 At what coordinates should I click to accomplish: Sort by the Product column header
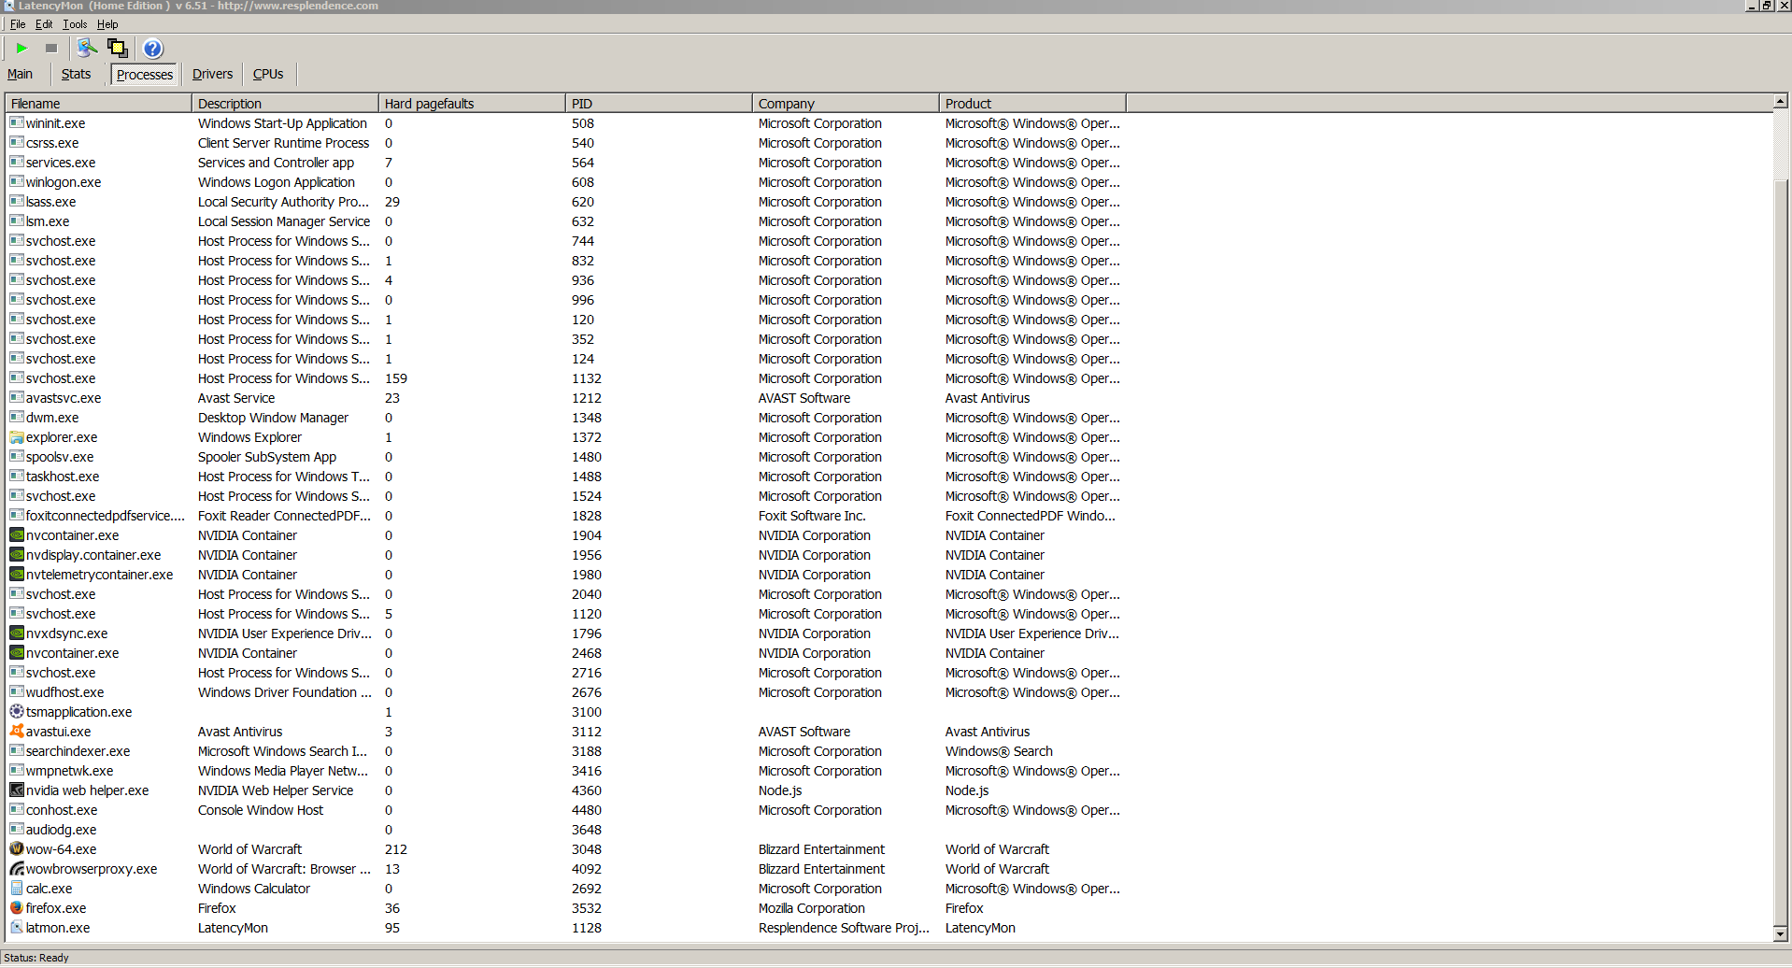(1032, 104)
